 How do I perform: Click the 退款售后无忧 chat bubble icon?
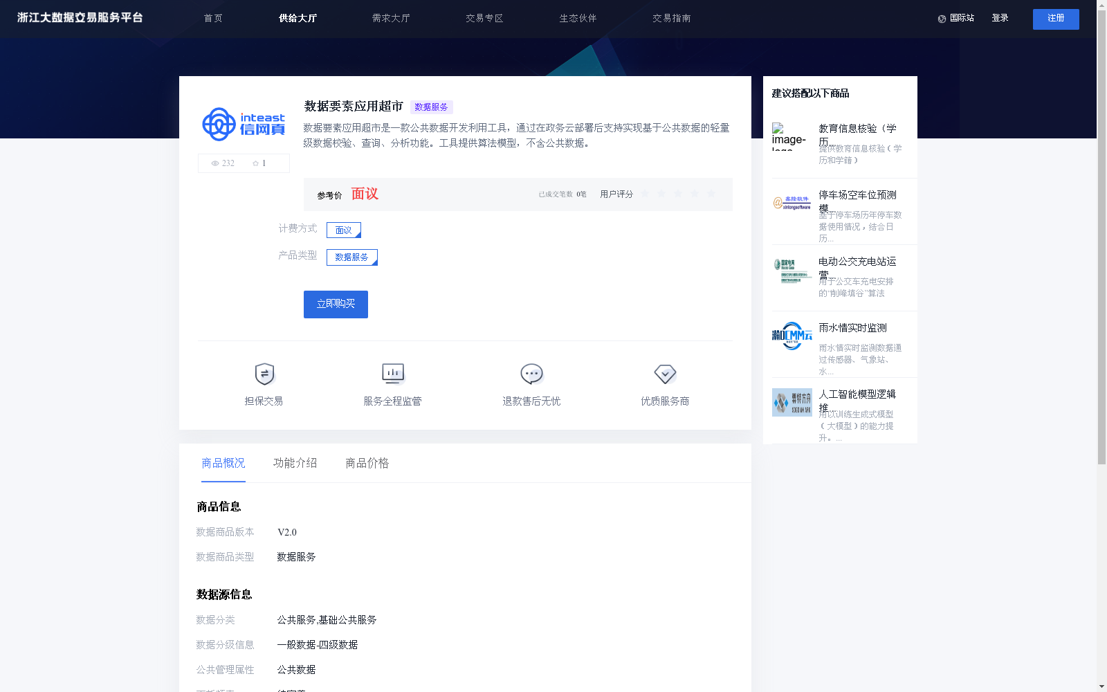(x=531, y=374)
